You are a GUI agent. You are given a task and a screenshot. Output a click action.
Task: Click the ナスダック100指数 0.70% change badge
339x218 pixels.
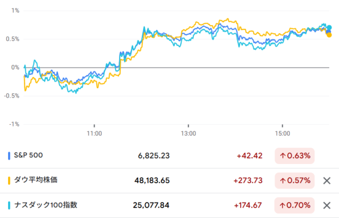295,205
